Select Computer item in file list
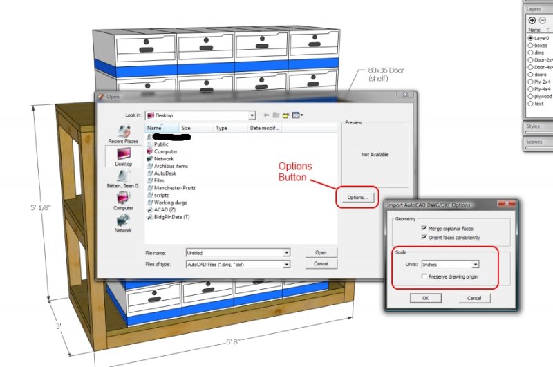Screen dimensions: 553x367 [162, 151]
